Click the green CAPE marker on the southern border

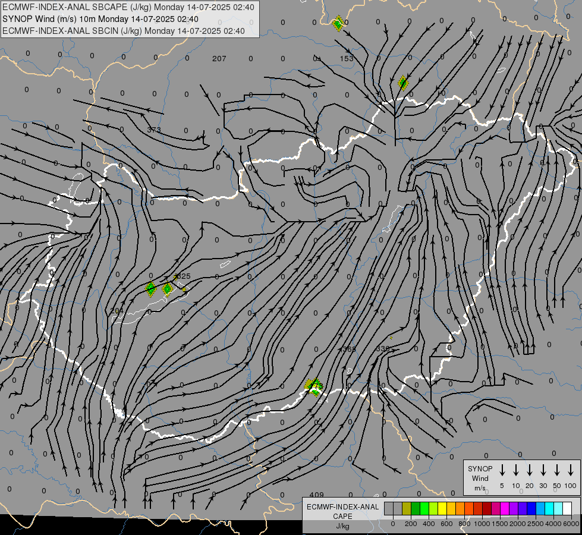[314, 387]
